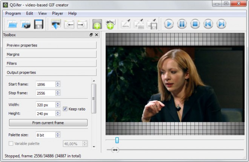249x162 pixels.
Task: Click Toolbox scrollbar down arrow
Action: coord(94,147)
